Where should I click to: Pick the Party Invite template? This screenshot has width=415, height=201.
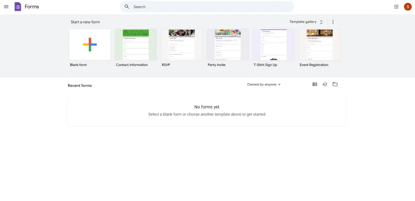click(x=227, y=45)
